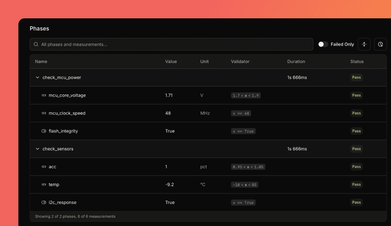Click the Pass badge on the acc row
391x226 pixels.
356,167
